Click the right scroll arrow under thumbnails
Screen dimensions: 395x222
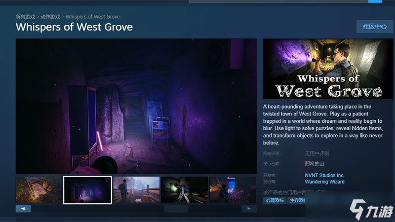(249, 209)
